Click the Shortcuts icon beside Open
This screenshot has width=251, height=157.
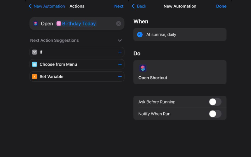click(35, 24)
